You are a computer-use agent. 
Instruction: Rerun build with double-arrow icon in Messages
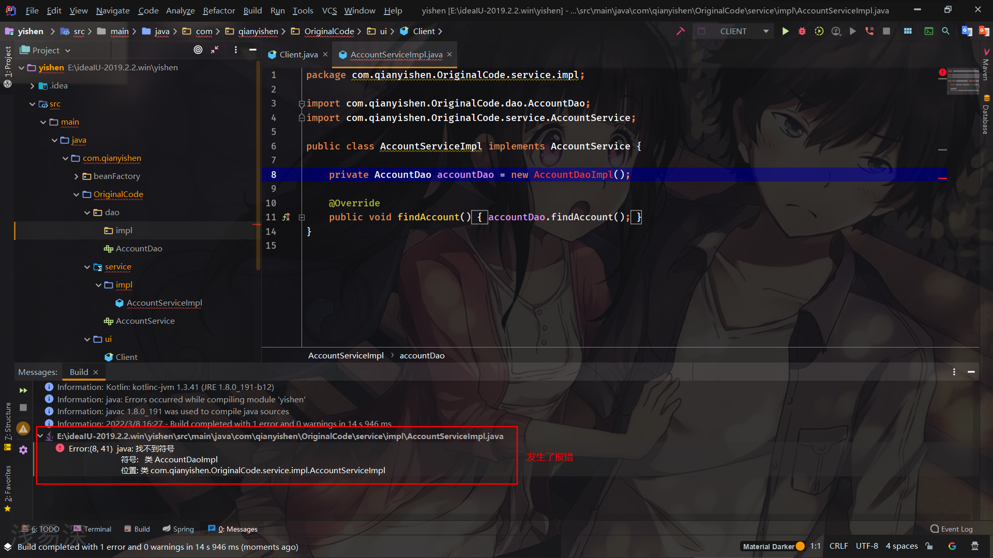pos(23,390)
